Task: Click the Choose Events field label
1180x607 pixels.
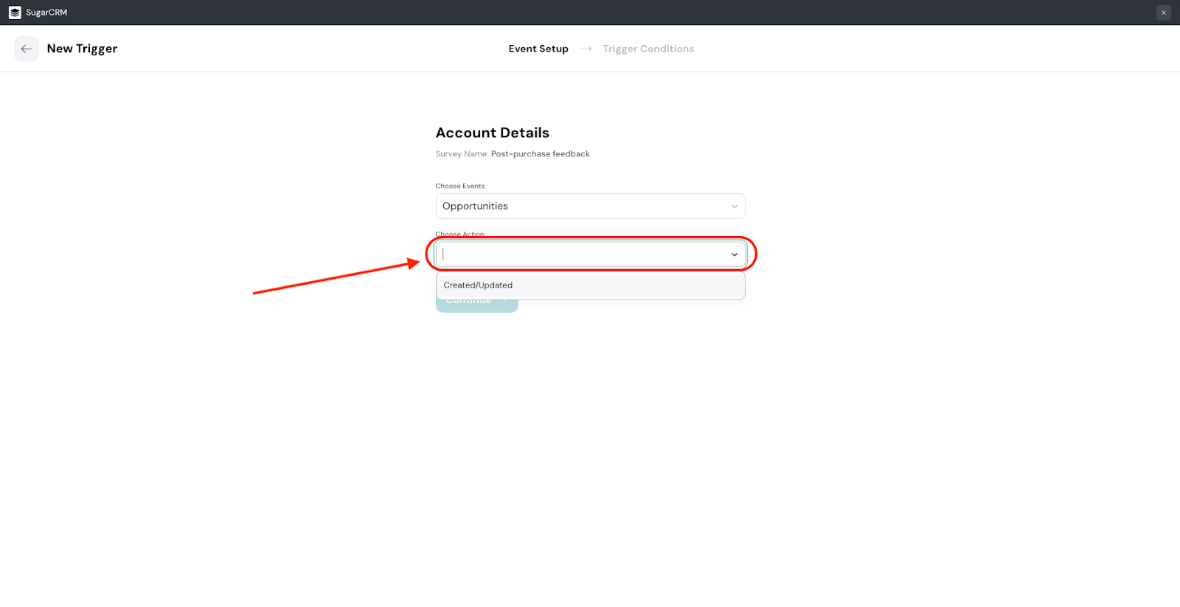Action: (460, 186)
